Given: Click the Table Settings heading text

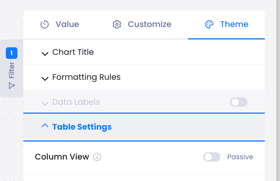Looking at the screenshot, I should coord(82,127).
